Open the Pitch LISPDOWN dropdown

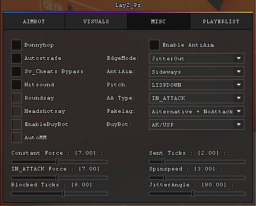[197, 85]
